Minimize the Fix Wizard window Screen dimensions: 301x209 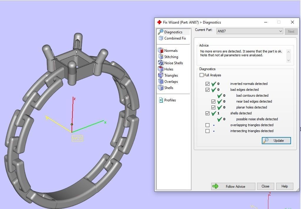266,22
